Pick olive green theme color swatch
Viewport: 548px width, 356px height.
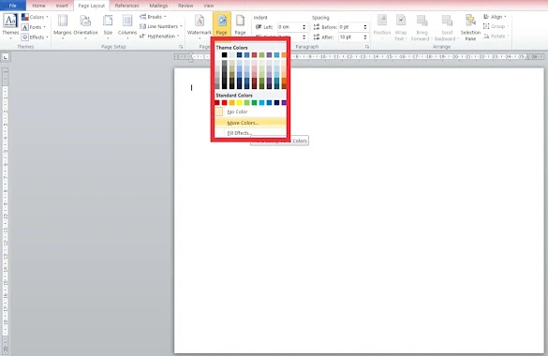tap(261, 55)
